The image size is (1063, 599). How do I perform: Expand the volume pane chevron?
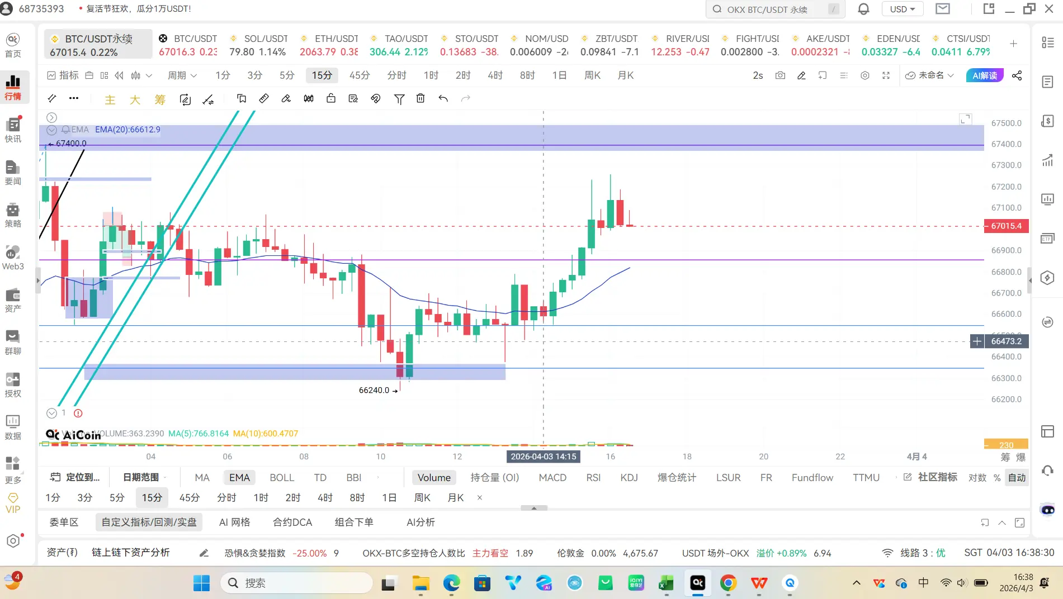coord(52,413)
